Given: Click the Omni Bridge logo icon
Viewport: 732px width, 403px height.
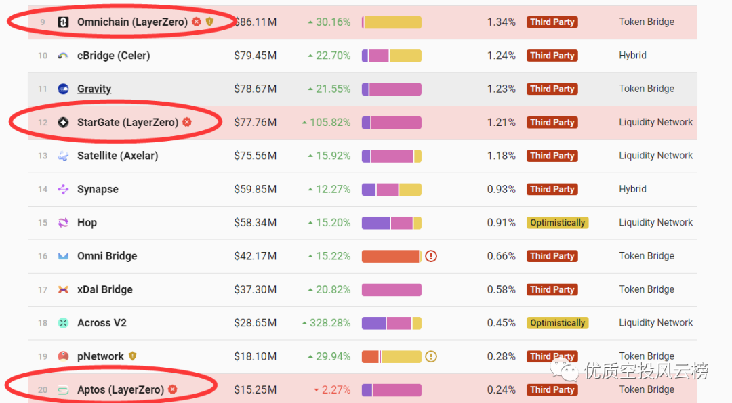Looking at the screenshot, I should [x=63, y=256].
